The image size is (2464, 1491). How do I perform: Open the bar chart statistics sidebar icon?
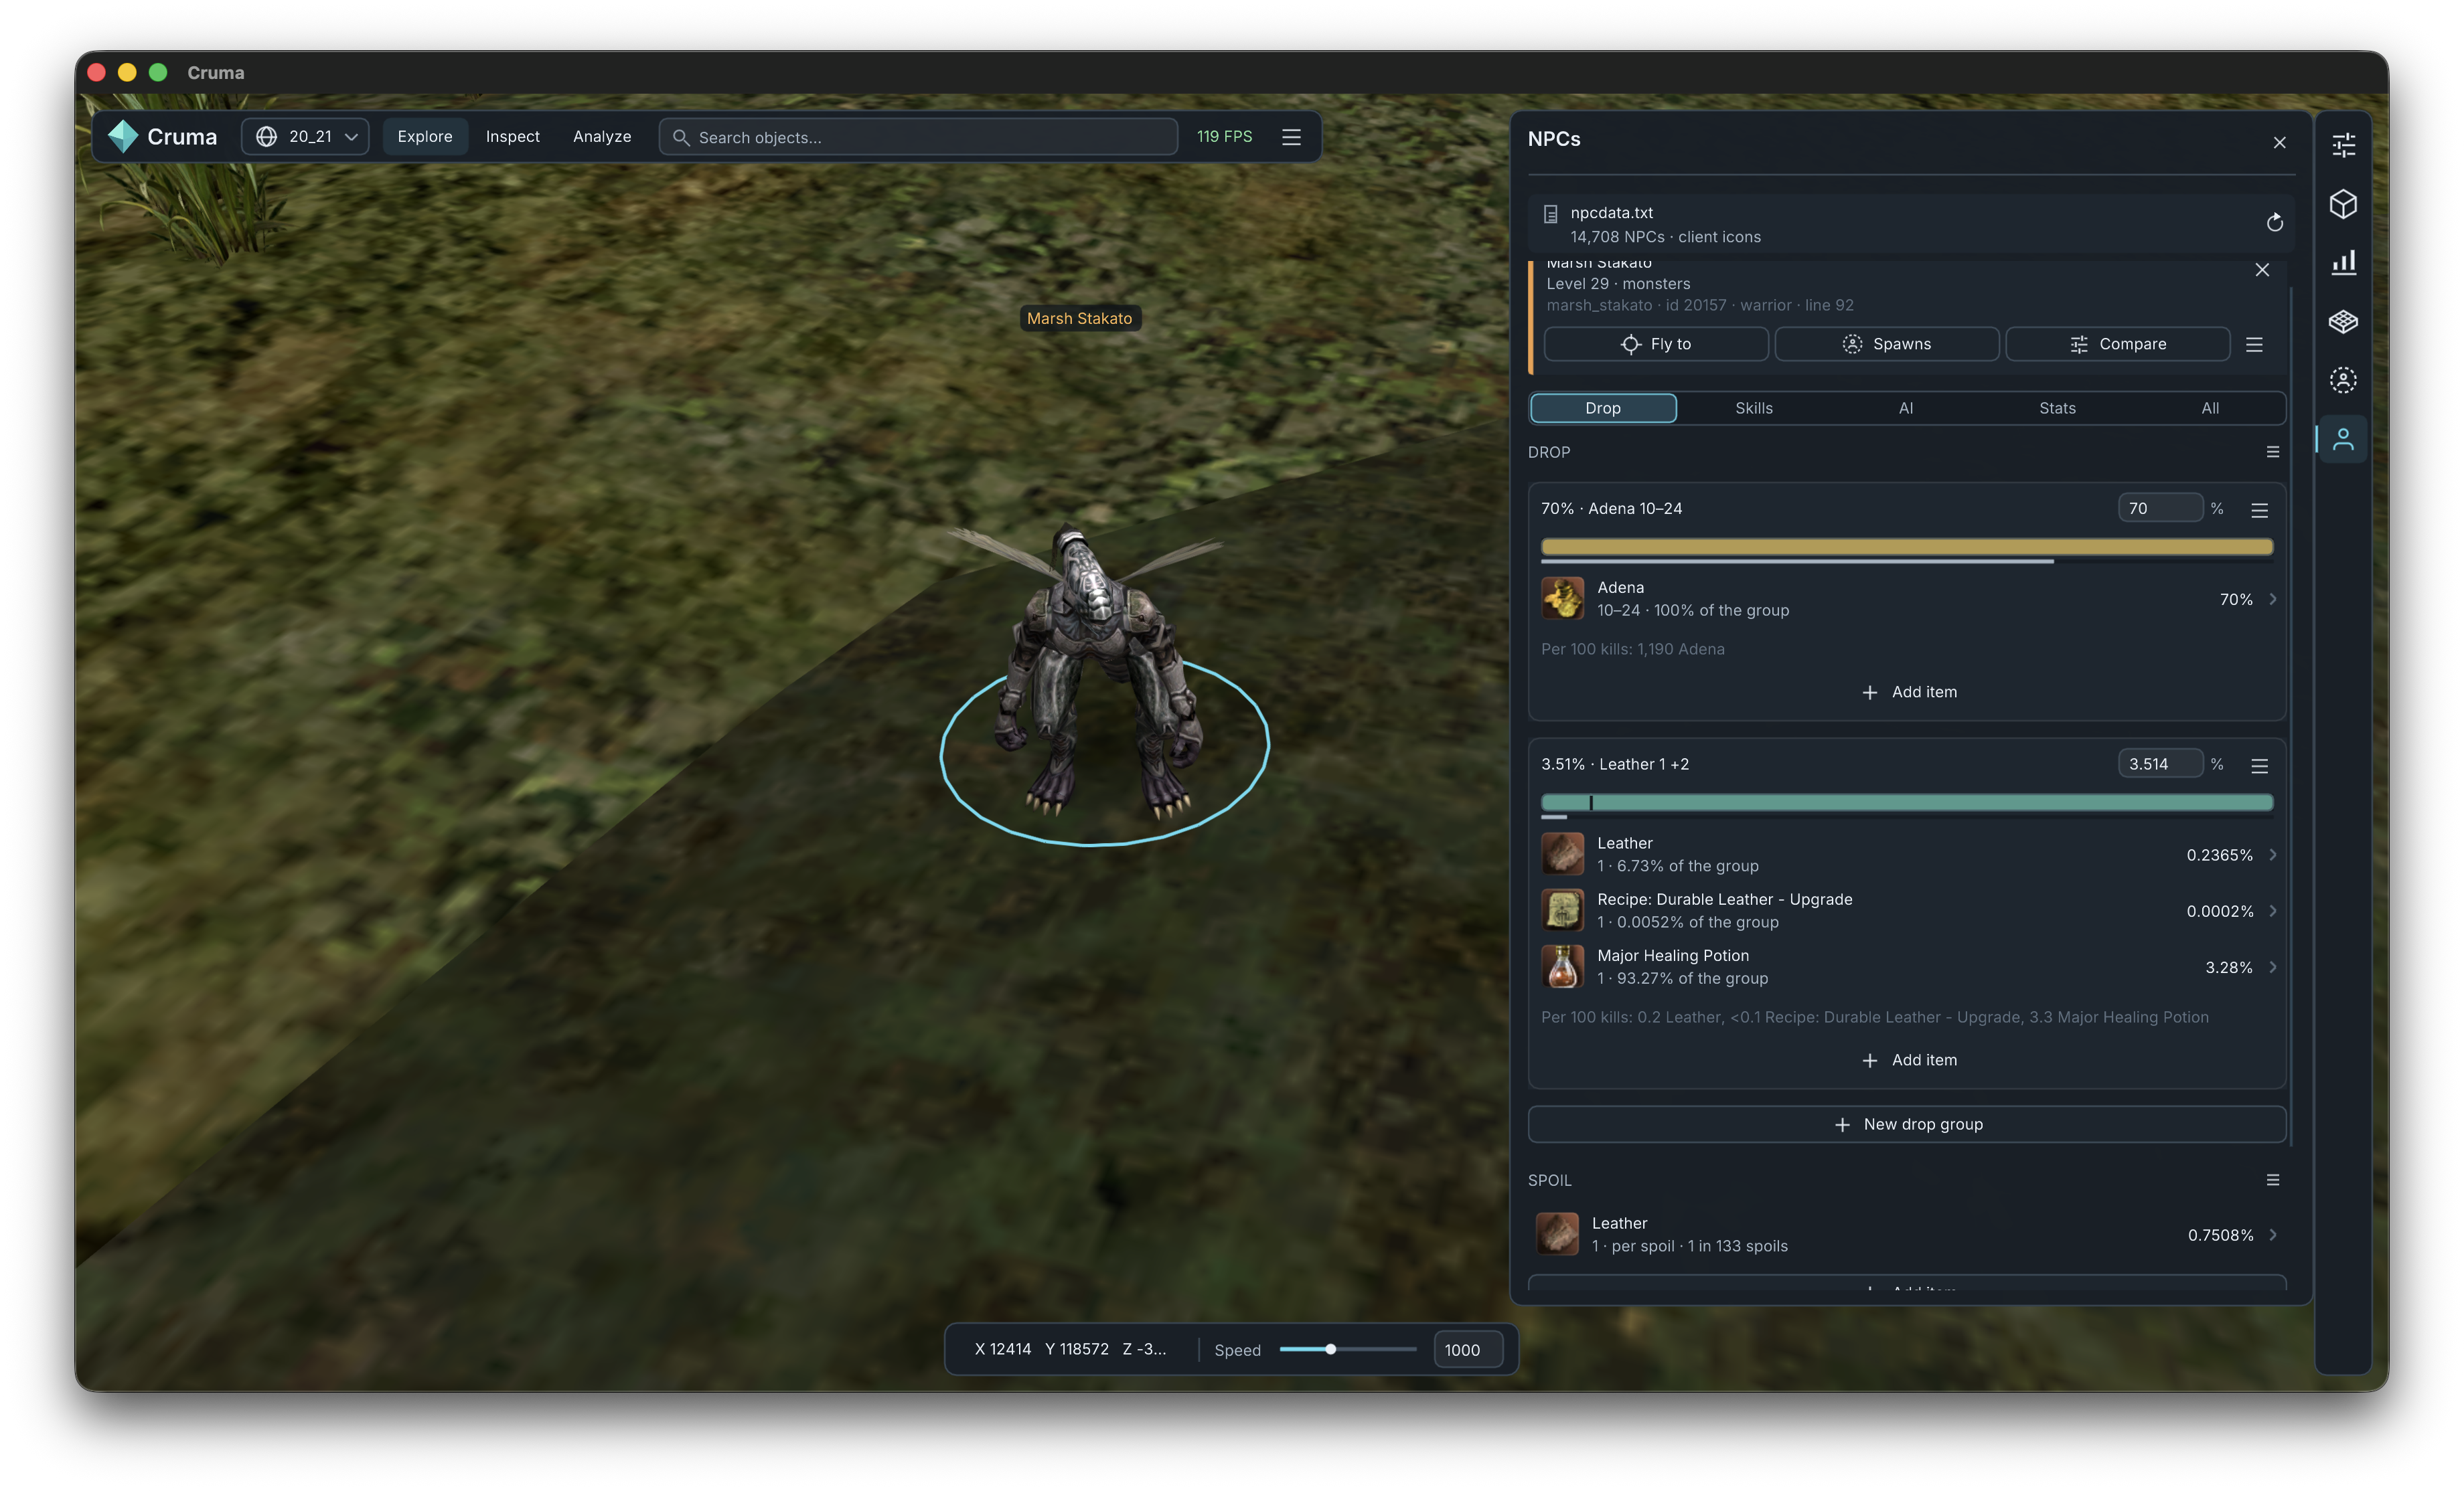(x=2343, y=263)
